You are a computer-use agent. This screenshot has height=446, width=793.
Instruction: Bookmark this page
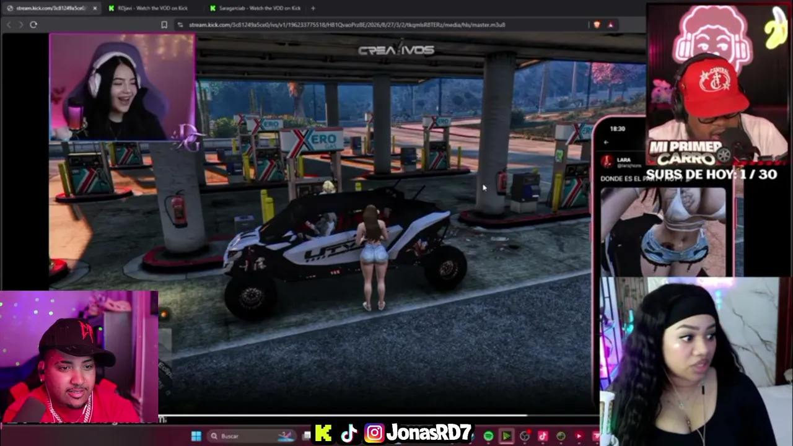[x=164, y=25]
